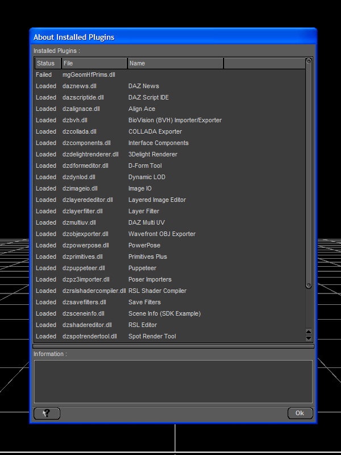Screen dimensions: 341x455
Task: Click the Ok button
Action: point(300,413)
